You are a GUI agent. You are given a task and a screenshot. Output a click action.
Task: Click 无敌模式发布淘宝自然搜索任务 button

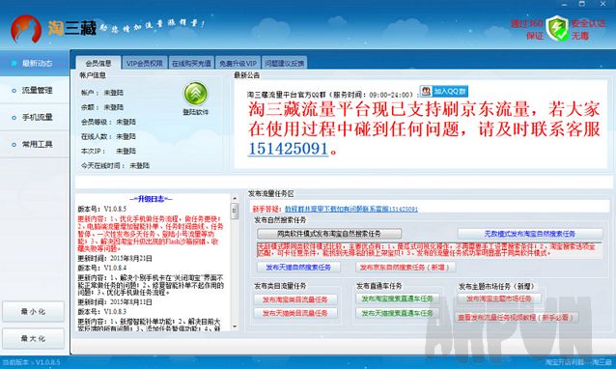(x=530, y=234)
